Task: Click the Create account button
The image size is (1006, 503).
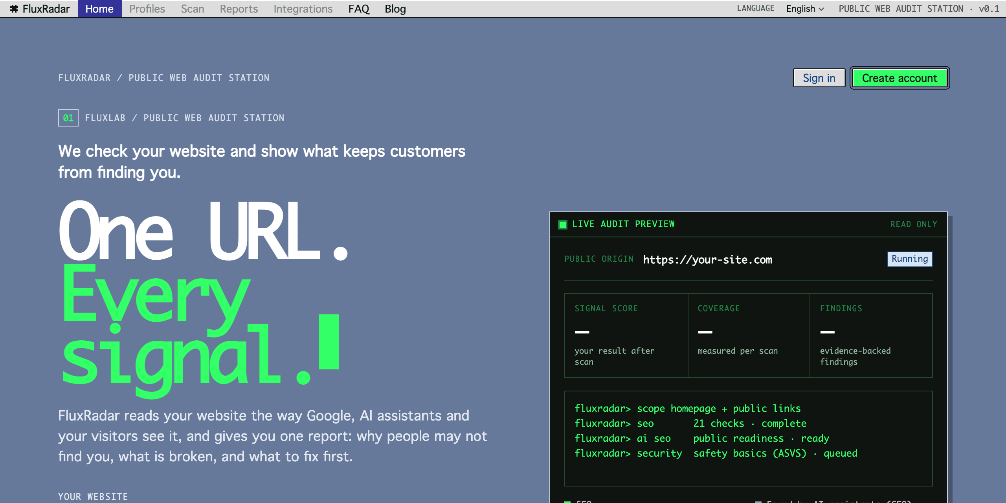Action: [x=900, y=78]
